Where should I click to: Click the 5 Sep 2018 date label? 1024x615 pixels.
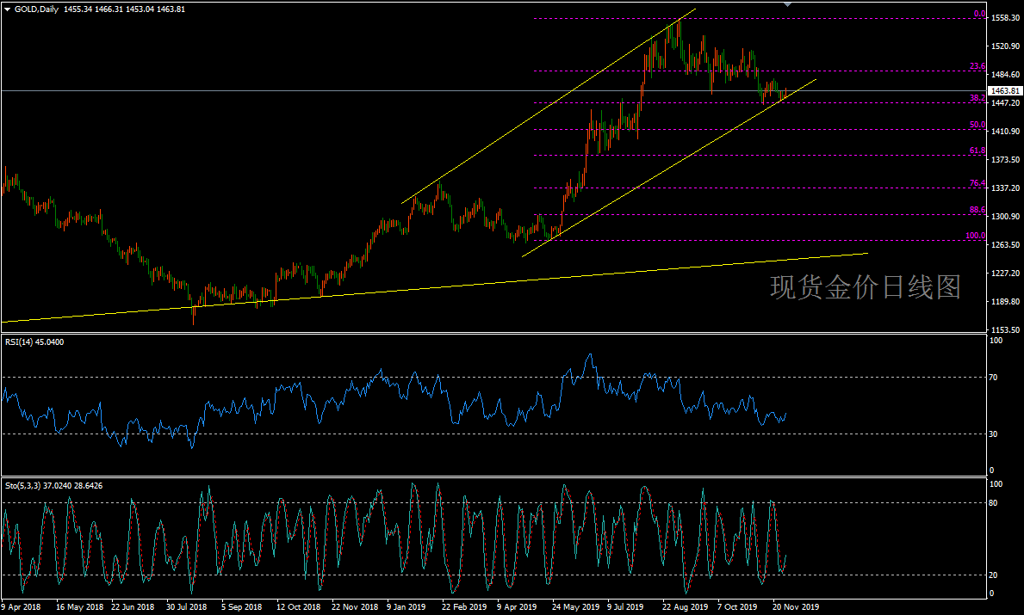[242, 607]
